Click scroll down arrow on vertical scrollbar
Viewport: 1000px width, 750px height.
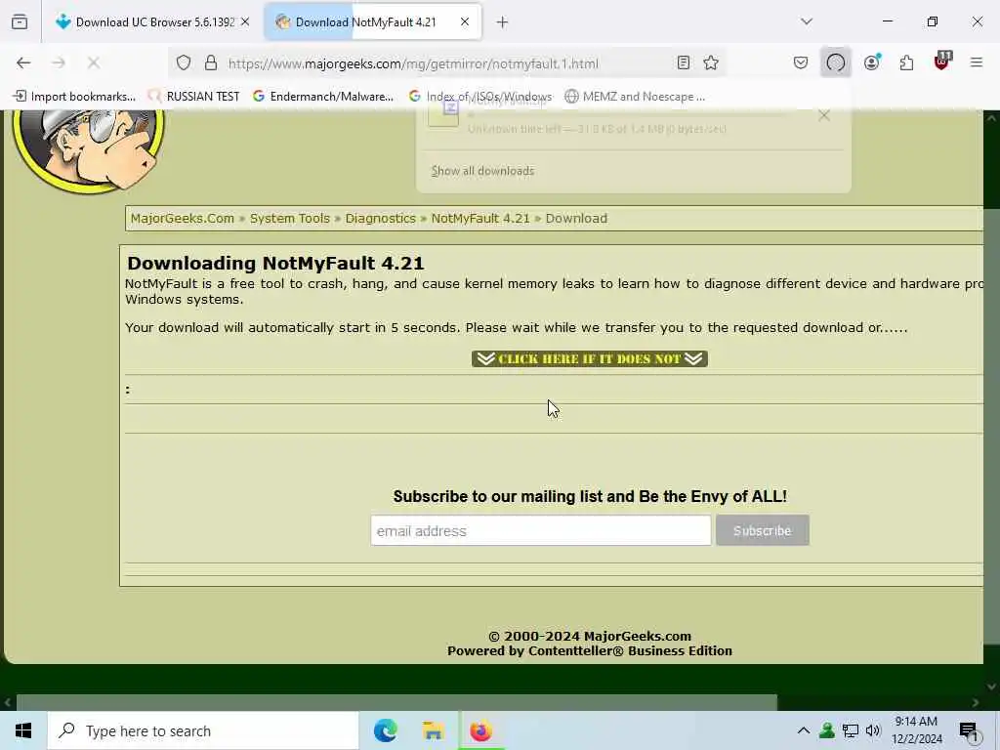(x=992, y=687)
